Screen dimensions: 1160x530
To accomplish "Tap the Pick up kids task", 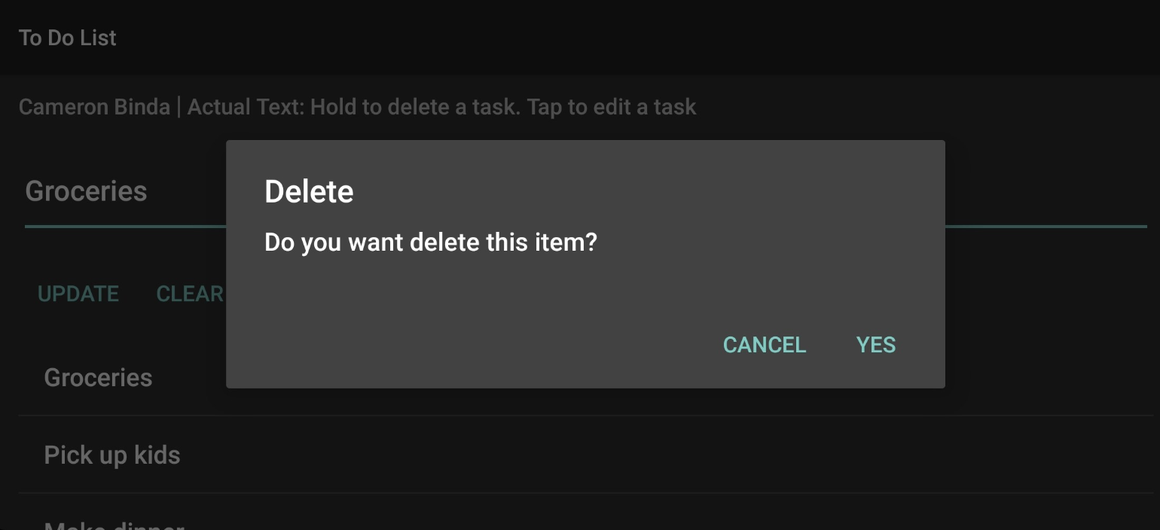I will [112, 455].
